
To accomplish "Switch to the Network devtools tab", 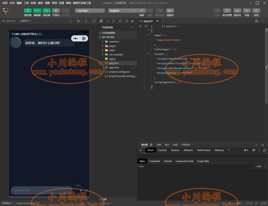I will click(x=188, y=150).
